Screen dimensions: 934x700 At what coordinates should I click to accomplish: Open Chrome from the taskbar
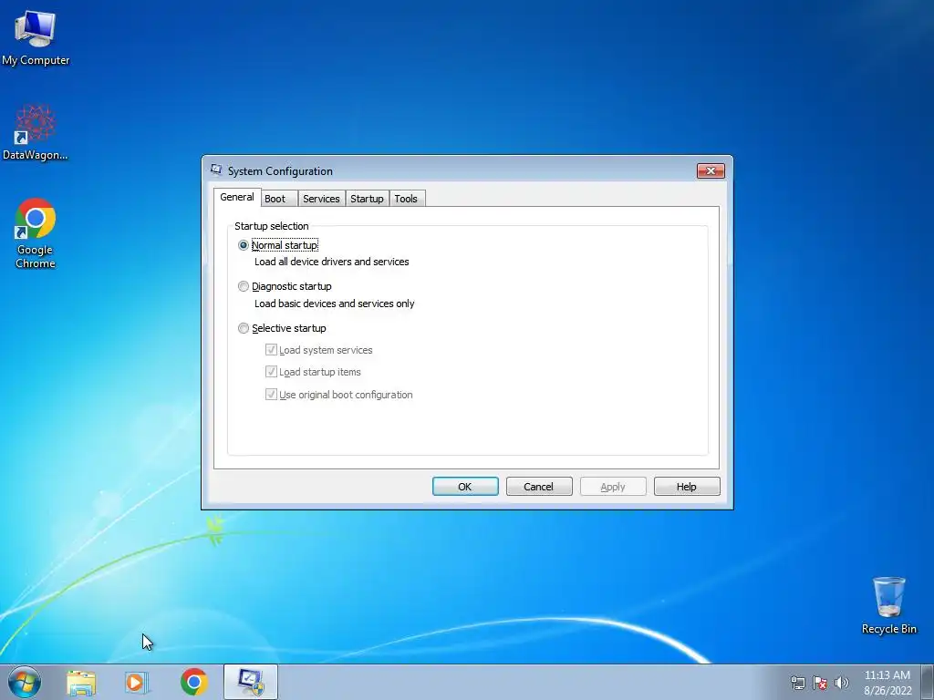[x=193, y=682]
